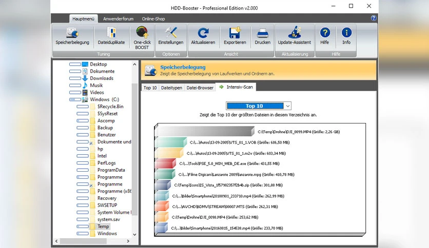Select the Windows subfolder under C:
Screen dimensions: 429x248
pos(107,234)
